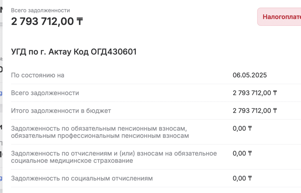Click 'Задолженность по социальным отчислениям' label

coord(82,178)
